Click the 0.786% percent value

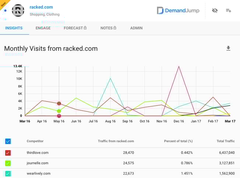[187, 163]
